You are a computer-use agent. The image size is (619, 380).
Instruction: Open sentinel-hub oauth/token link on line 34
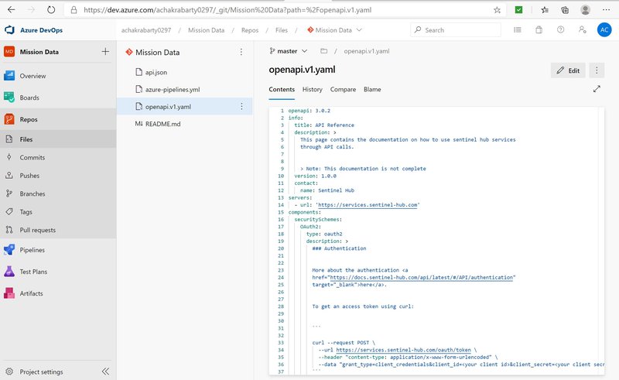point(403,350)
